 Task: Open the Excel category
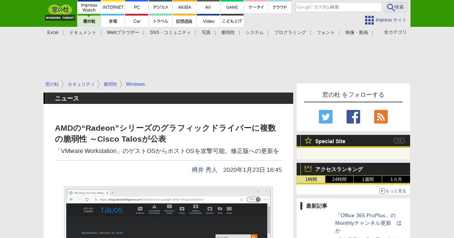point(53,32)
